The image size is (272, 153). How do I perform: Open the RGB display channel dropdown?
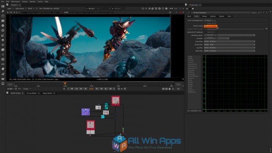31,8
